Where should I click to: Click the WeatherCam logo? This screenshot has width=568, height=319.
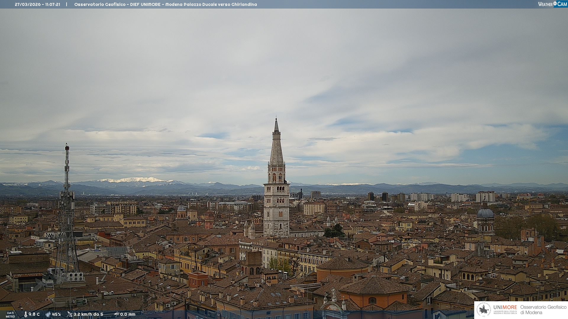point(552,4)
